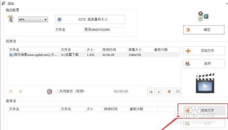Click the clear list icon in video toolbar

pyautogui.click(x=160, y=91)
